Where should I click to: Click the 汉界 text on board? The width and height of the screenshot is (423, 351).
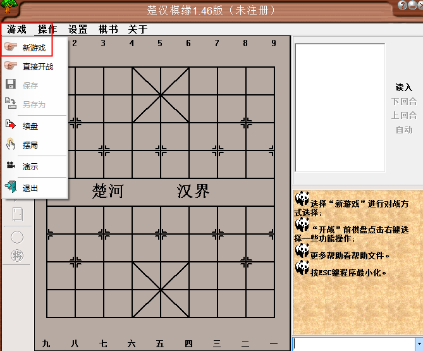(193, 191)
